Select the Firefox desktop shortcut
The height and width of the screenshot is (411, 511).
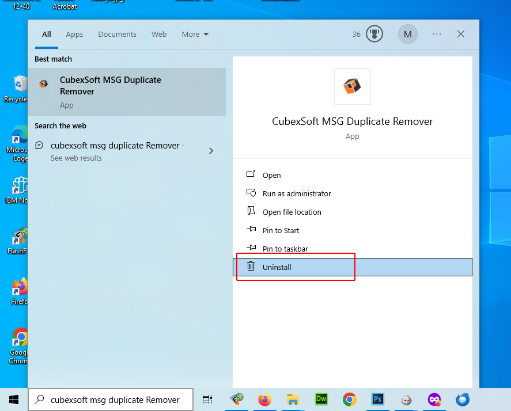pyautogui.click(x=19, y=291)
